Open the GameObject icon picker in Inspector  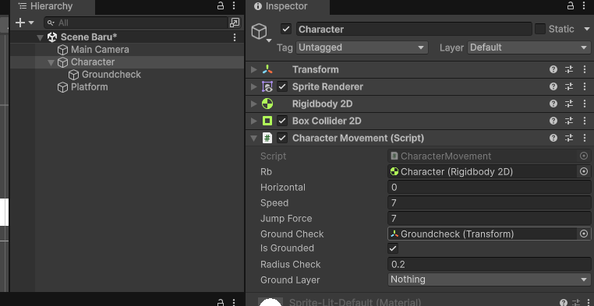pyautogui.click(x=262, y=33)
